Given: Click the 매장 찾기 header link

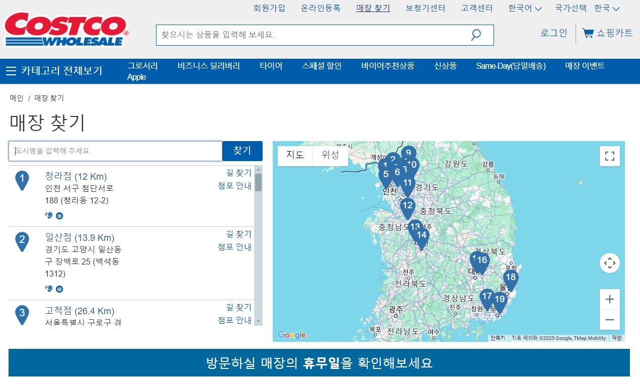Looking at the screenshot, I should point(373,8).
